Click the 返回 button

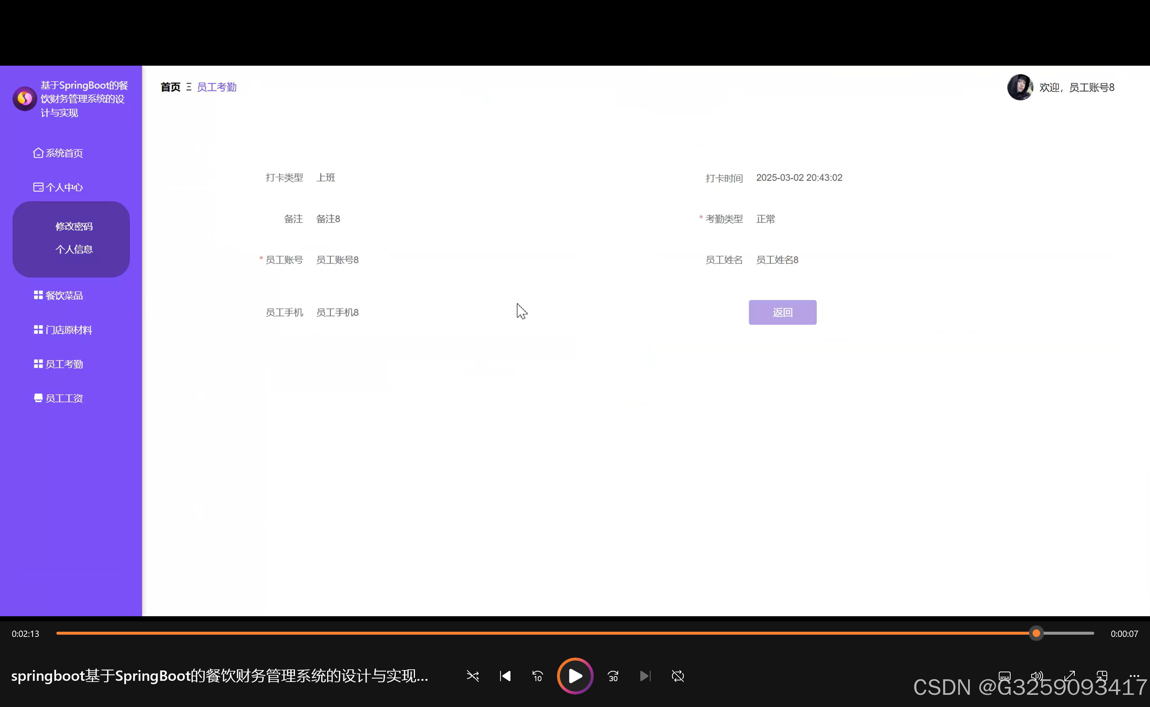pos(783,312)
